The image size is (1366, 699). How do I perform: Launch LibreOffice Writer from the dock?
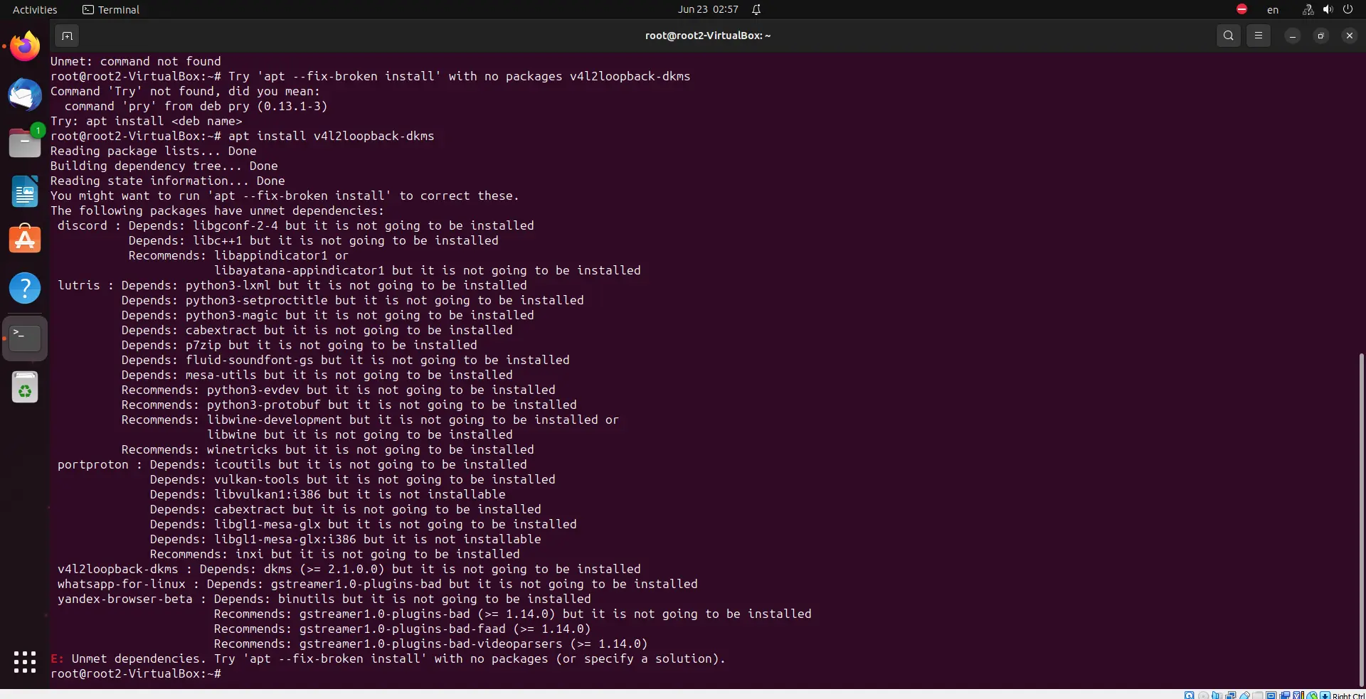tap(25, 191)
